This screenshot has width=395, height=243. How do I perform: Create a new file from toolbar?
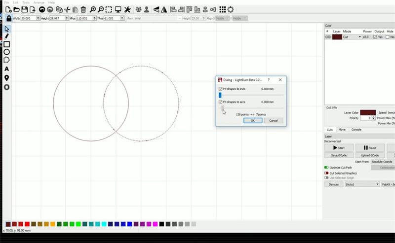8,9
